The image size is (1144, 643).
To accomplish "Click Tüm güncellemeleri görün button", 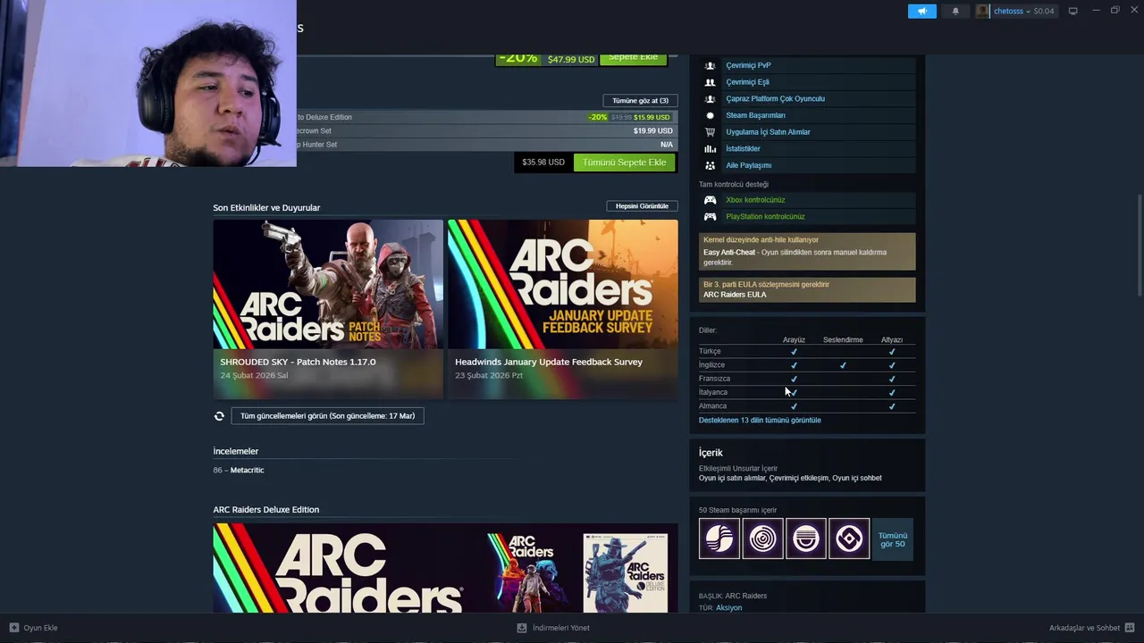I will tap(327, 416).
